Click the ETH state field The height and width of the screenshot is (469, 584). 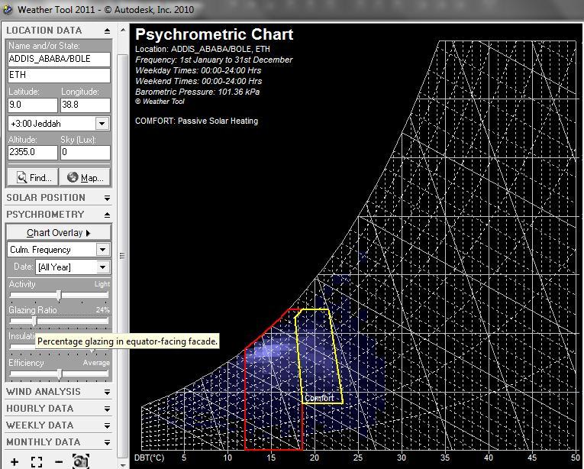[x=59, y=75]
